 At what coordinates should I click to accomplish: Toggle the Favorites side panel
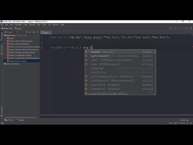2,109
